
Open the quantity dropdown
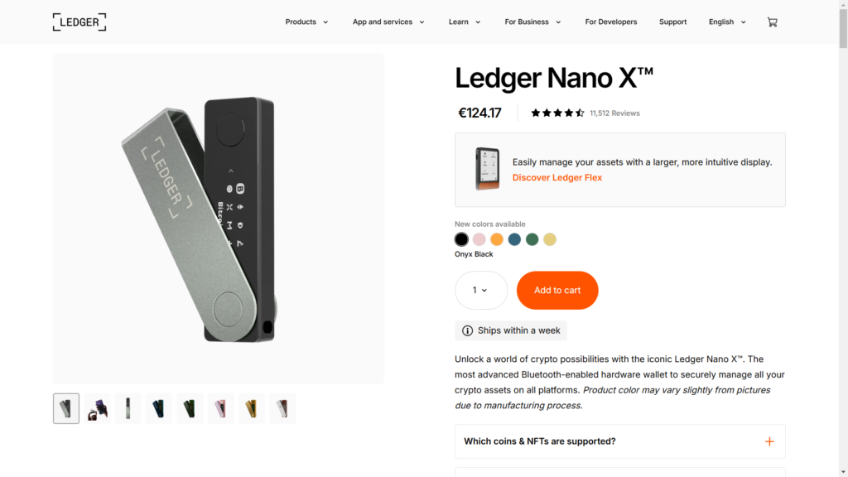click(x=480, y=291)
